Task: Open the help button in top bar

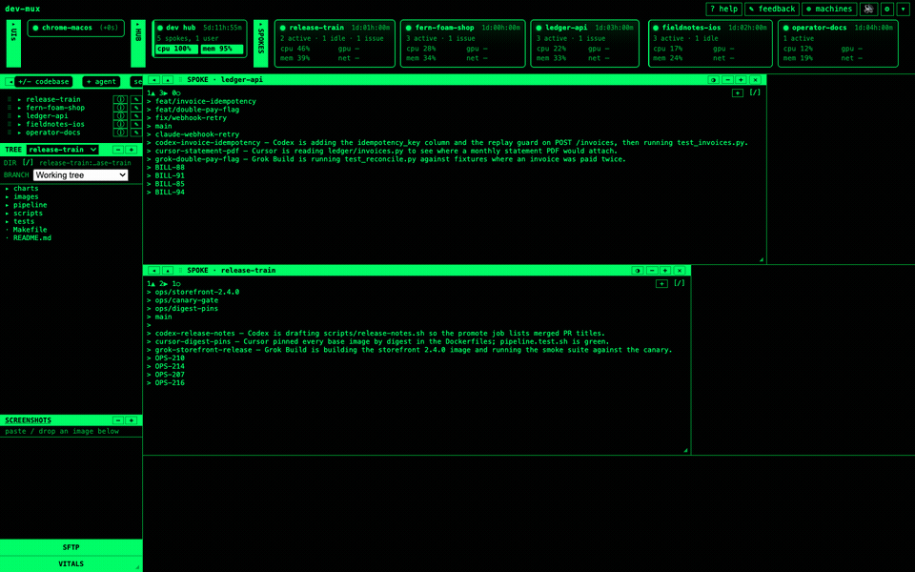Action: pos(723,9)
